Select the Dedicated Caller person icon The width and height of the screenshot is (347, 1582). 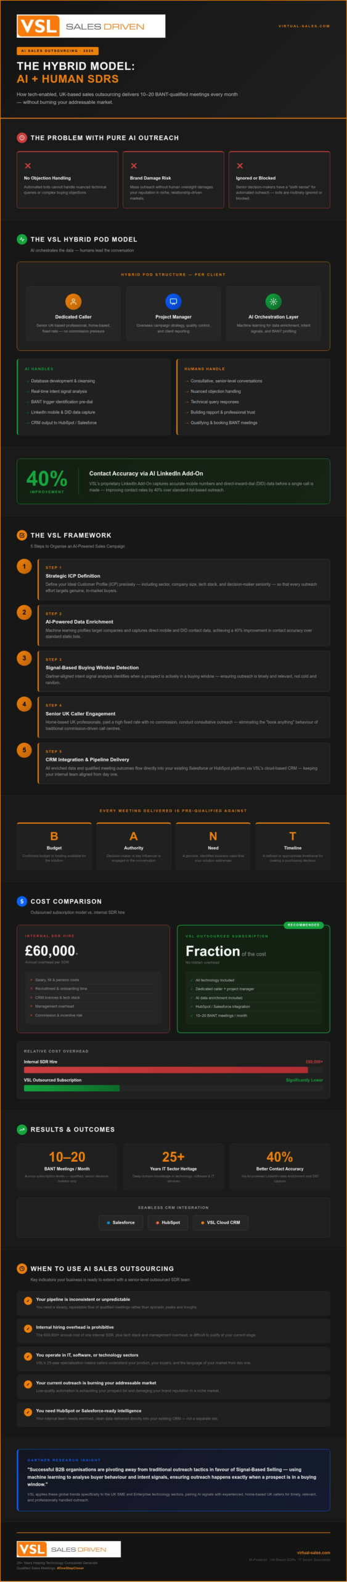click(73, 302)
